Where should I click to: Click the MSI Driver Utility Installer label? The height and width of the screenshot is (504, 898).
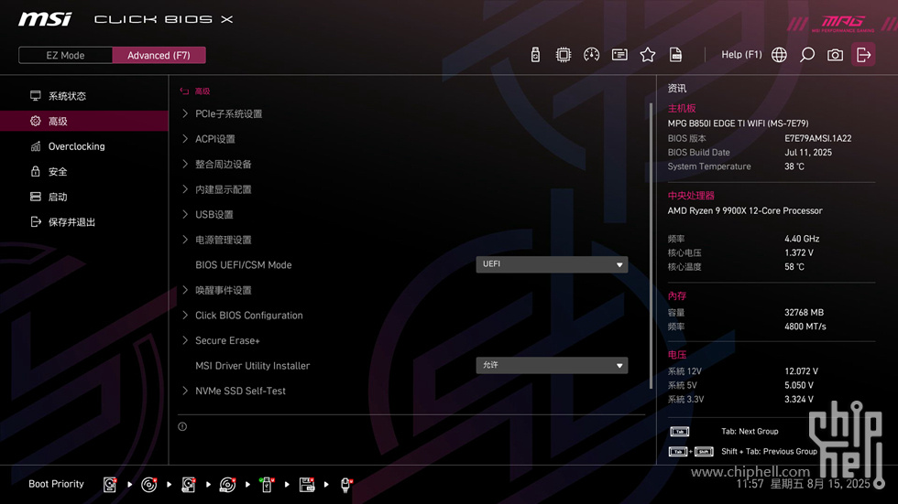(x=253, y=366)
